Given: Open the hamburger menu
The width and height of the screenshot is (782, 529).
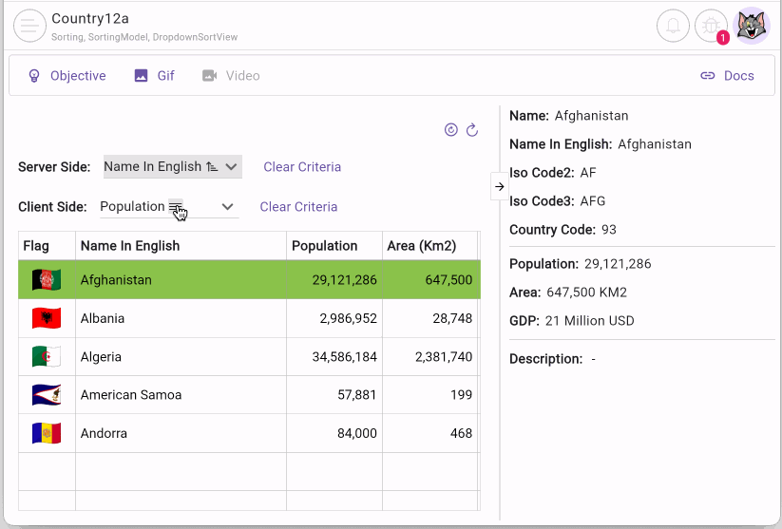Looking at the screenshot, I should click(29, 26).
